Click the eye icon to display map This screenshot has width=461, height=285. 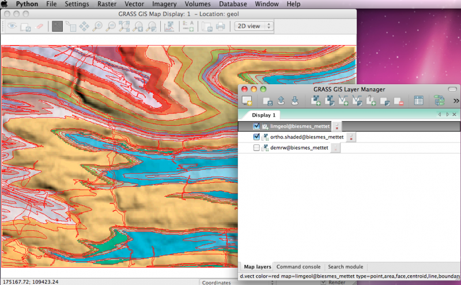click(x=12, y=26)
